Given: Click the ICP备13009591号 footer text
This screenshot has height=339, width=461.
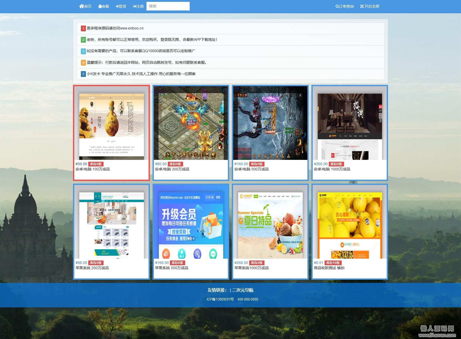Looking at the screenshot, I should (220, 299).
